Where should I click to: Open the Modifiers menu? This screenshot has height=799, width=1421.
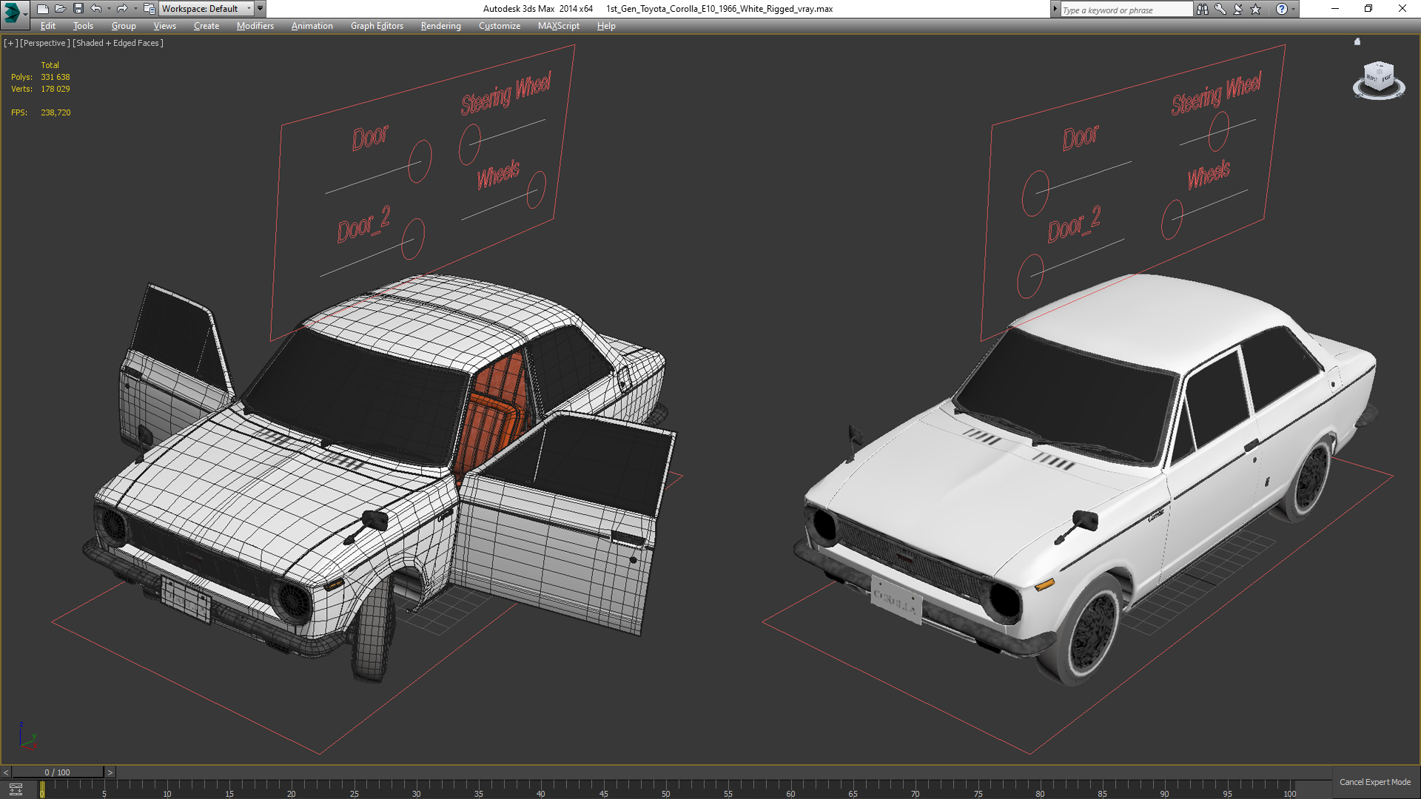pos(255,26)
